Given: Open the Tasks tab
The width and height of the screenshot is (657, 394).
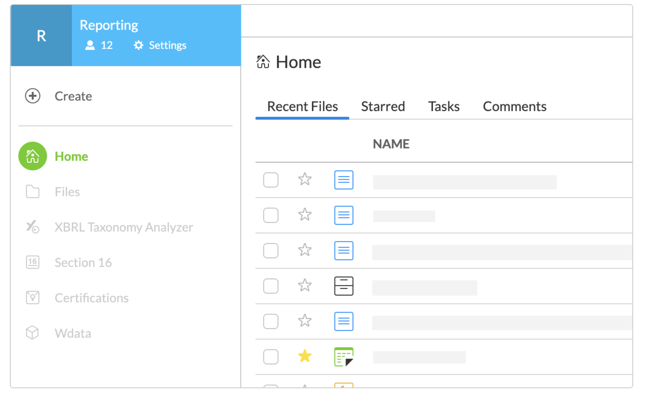Looking at the screenshot, I should [x=444, y=107].
